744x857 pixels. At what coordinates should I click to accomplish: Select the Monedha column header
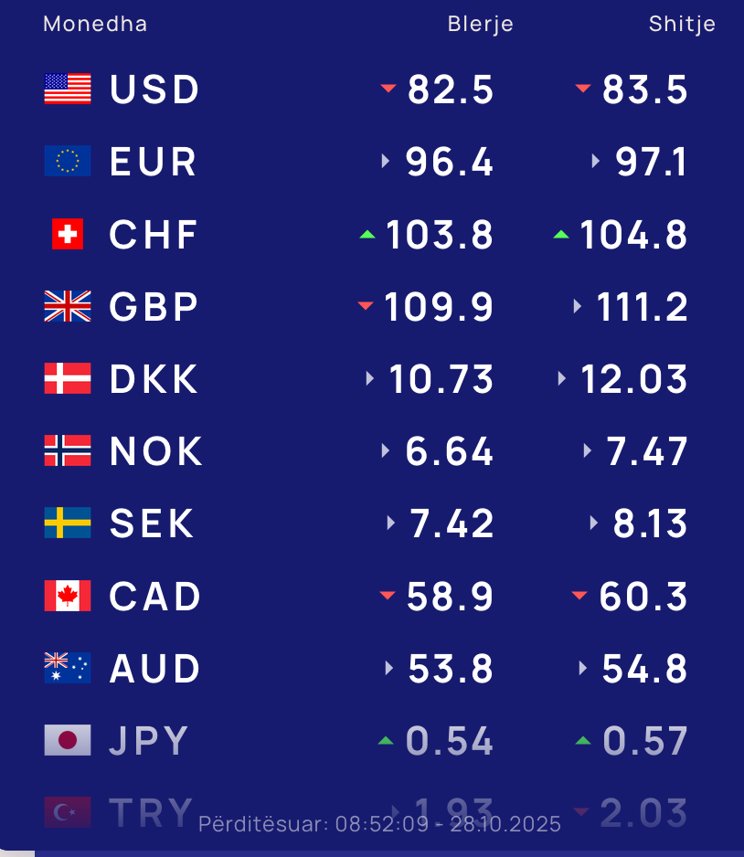pos(95,24)
